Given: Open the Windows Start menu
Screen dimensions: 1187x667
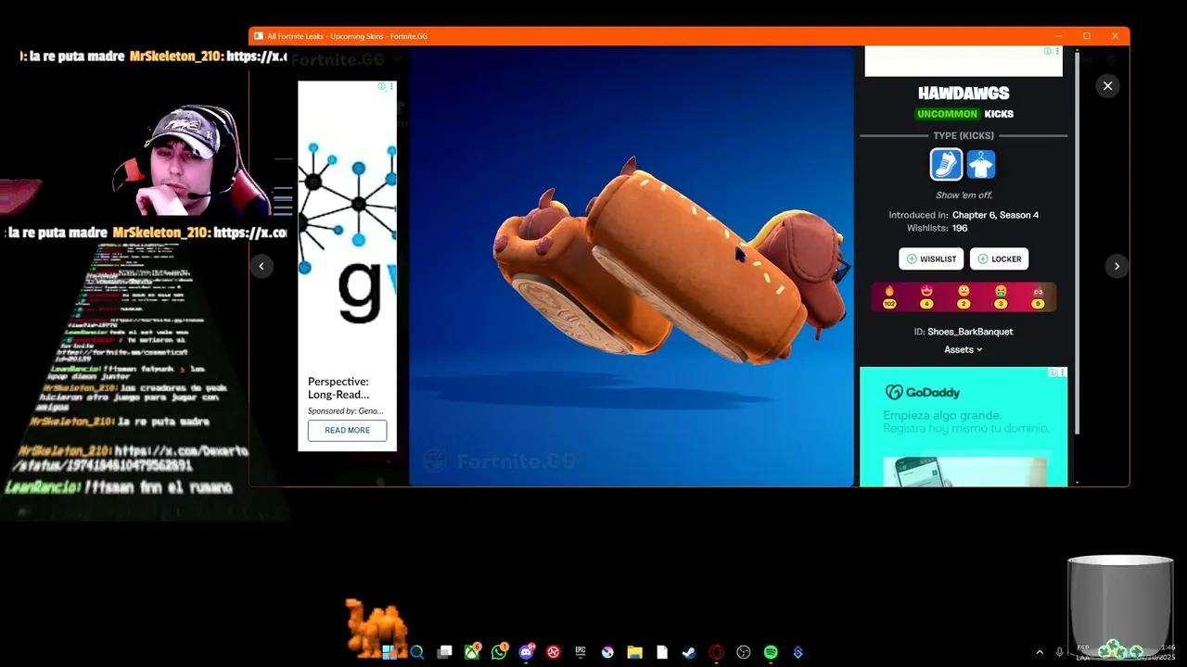Looking at the screenshot, I should [389, 652].
